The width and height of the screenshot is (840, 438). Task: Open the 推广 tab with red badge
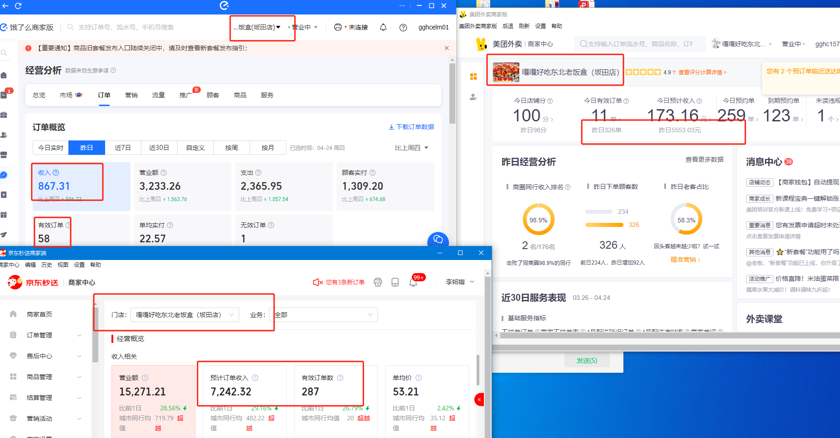[x=186, y=95]
